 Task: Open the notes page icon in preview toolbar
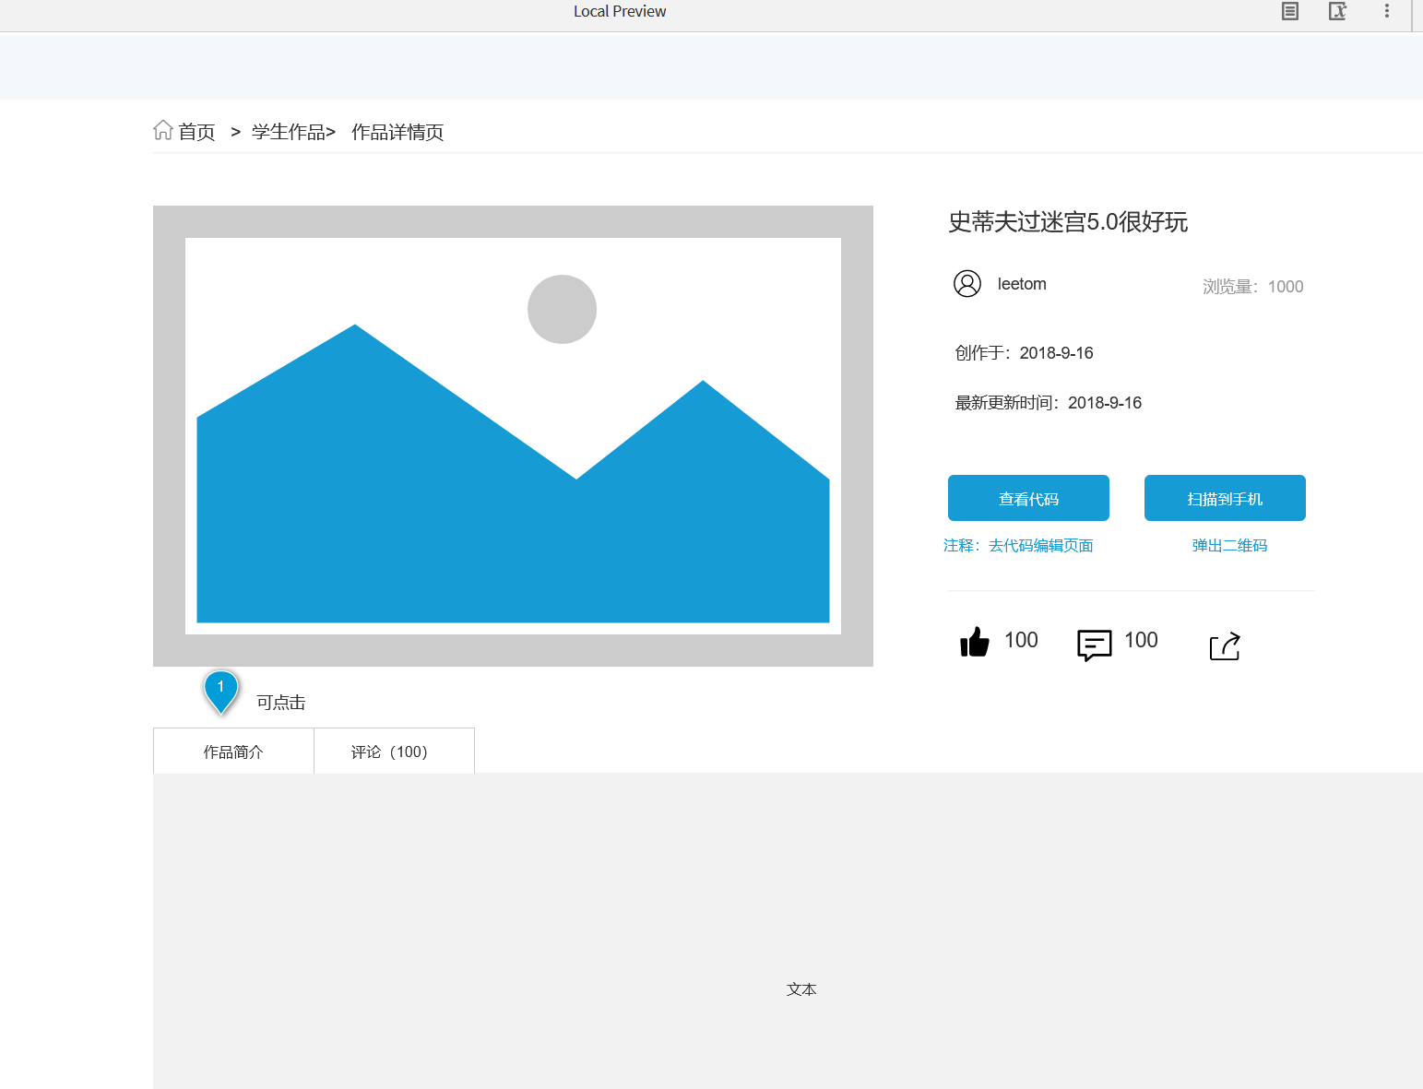[x=1290, y=11]
